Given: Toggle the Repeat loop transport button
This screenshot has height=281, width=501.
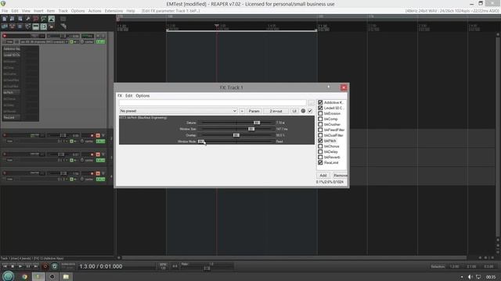Looking at the screenshot, I should click(54, 266).
